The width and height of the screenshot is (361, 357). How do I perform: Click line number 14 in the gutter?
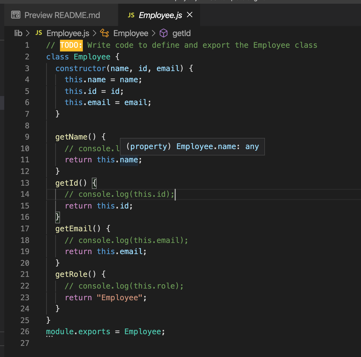click(25, 194)
